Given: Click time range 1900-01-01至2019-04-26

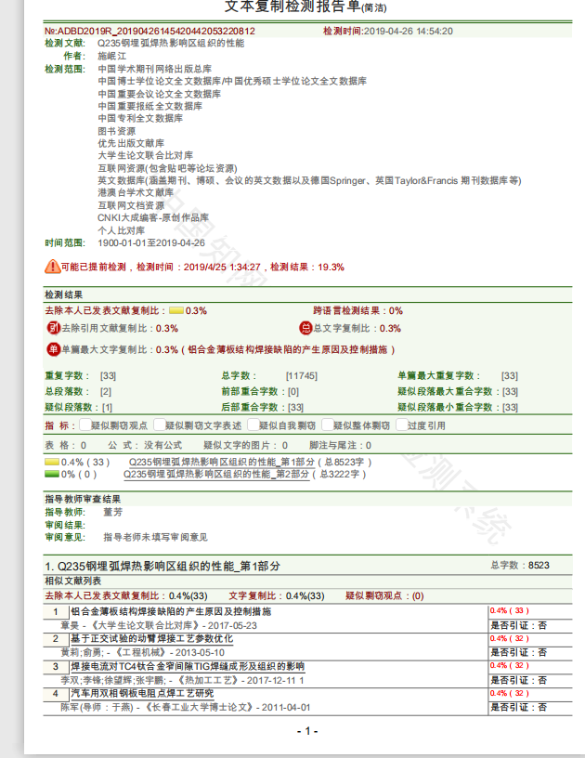Looking at the screenshot, I should coord(151,243).
